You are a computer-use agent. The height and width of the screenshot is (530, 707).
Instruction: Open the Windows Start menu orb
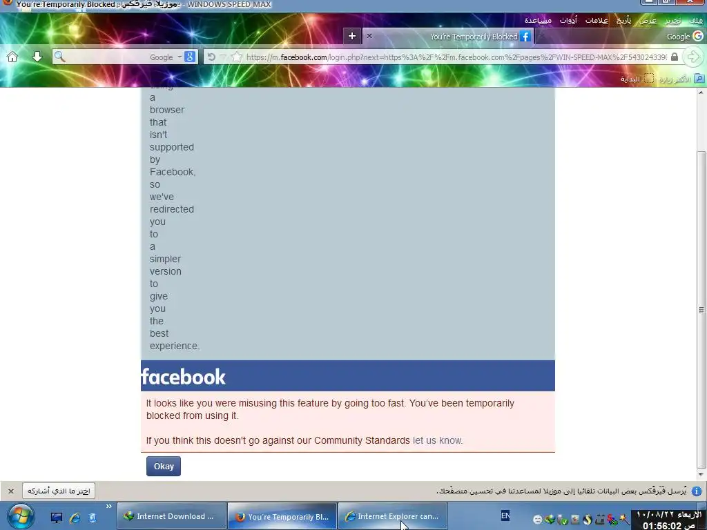click(x=20, y=517)
